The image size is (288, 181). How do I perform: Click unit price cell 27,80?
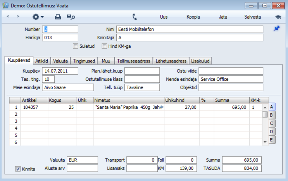point(182,107)
